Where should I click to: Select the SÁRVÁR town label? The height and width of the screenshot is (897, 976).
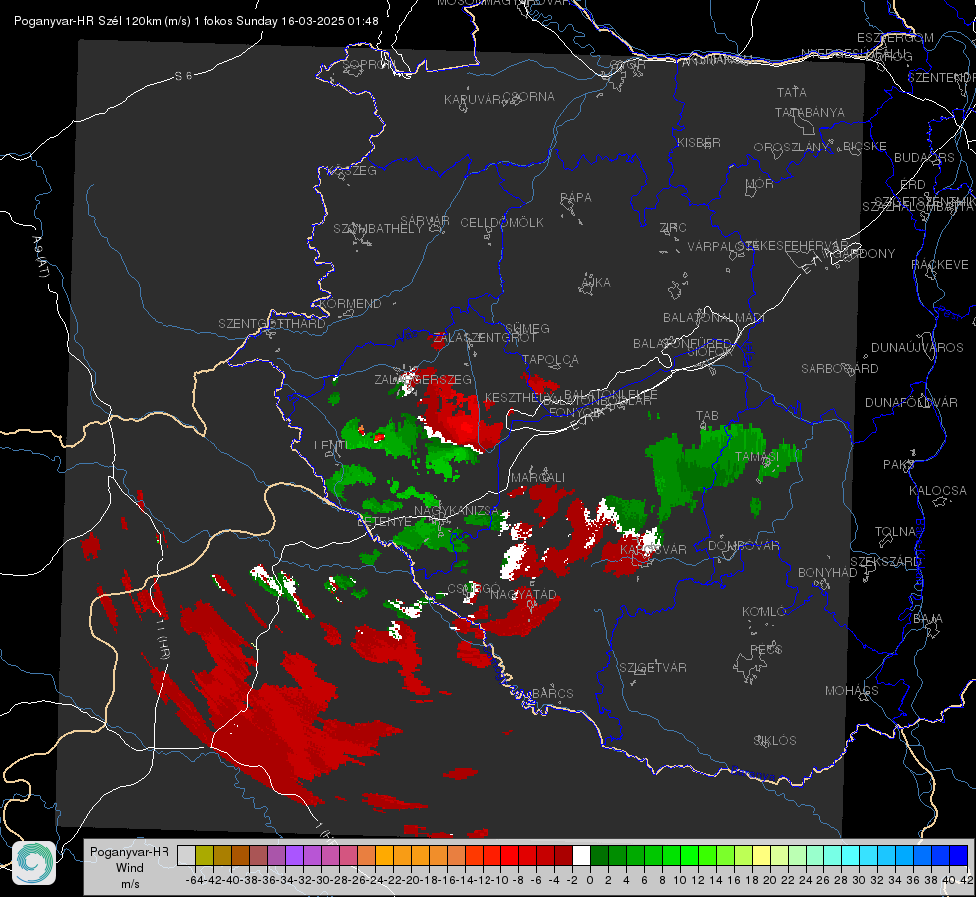[x=424, y=221]
